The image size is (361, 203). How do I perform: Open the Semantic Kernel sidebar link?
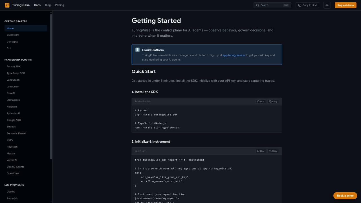click(26, 133)
